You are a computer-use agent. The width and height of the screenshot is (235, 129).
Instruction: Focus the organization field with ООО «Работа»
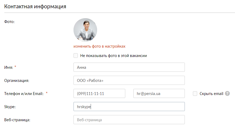129,80
